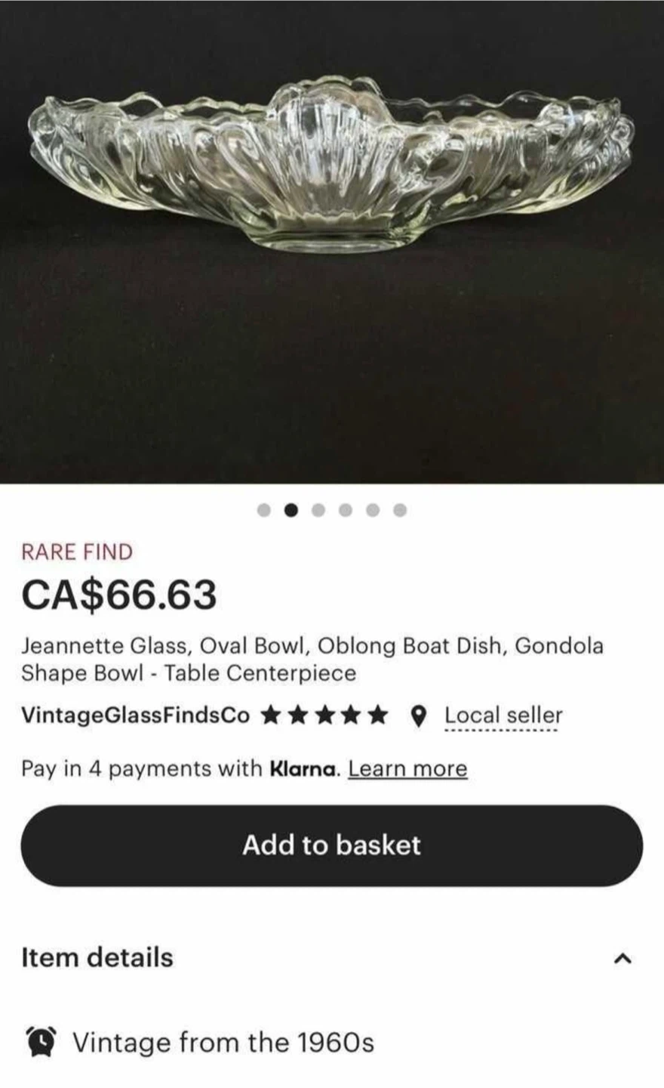This screenshot has height=1088, width=664.
Task: Collapse the Item details chevron
Action: (x=621, y=958)
